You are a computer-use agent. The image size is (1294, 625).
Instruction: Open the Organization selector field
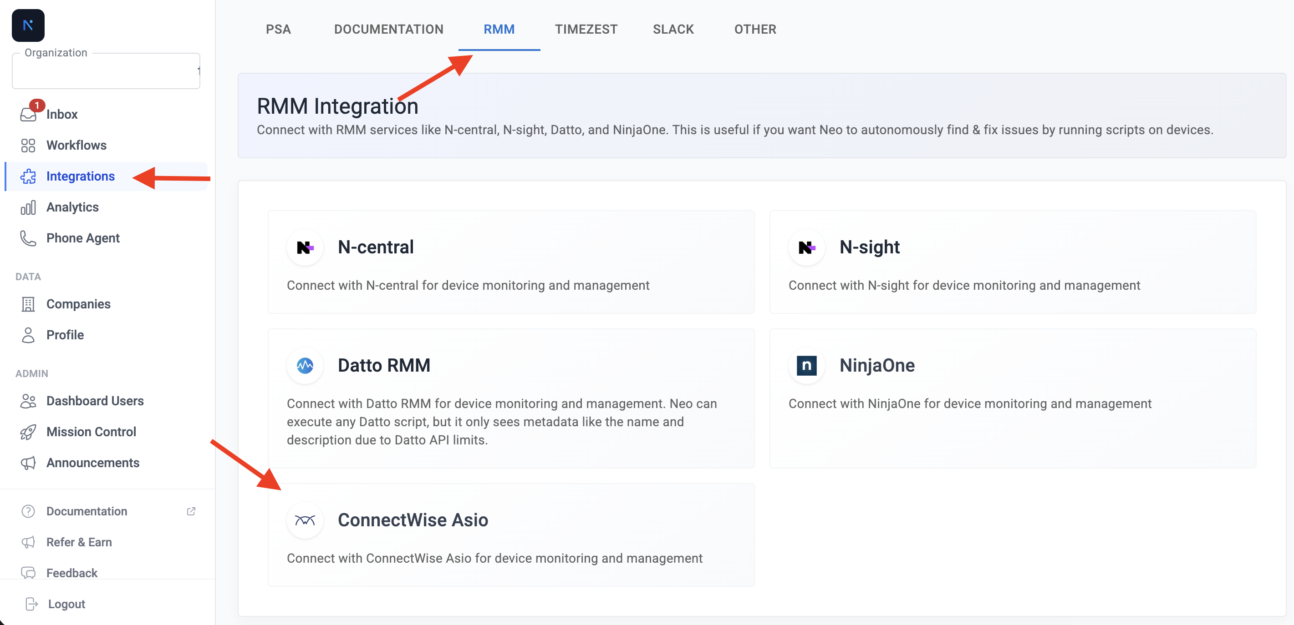106,71
